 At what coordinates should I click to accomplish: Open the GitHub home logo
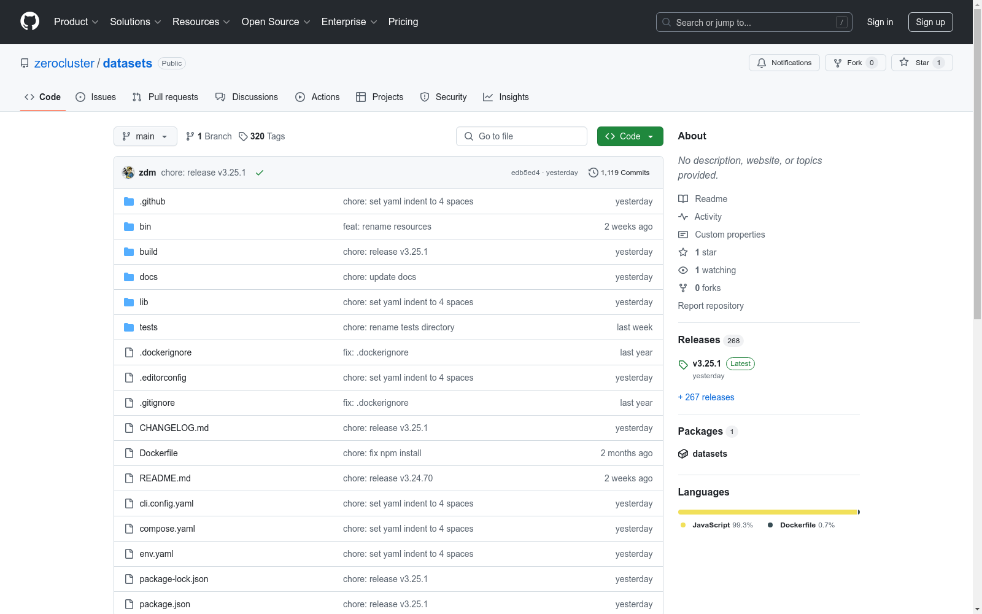click(29, 21)
